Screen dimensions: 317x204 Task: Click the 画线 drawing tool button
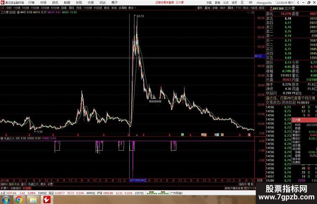tap(231, 8)
